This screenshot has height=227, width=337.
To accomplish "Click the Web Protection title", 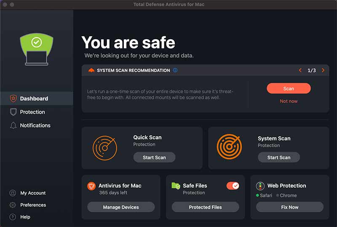I will pyautogui.click(x=286, y=186).
